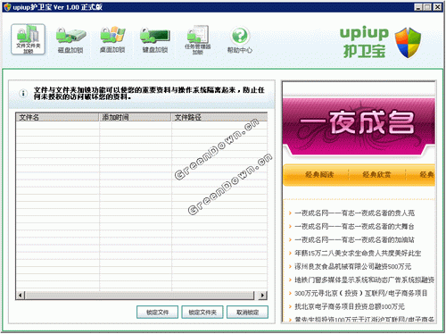Open link 有志一夜成名者的贵人苑
The width and height of the screenshot is (446, 334).
pyautogui.click(x=354, y=213)
